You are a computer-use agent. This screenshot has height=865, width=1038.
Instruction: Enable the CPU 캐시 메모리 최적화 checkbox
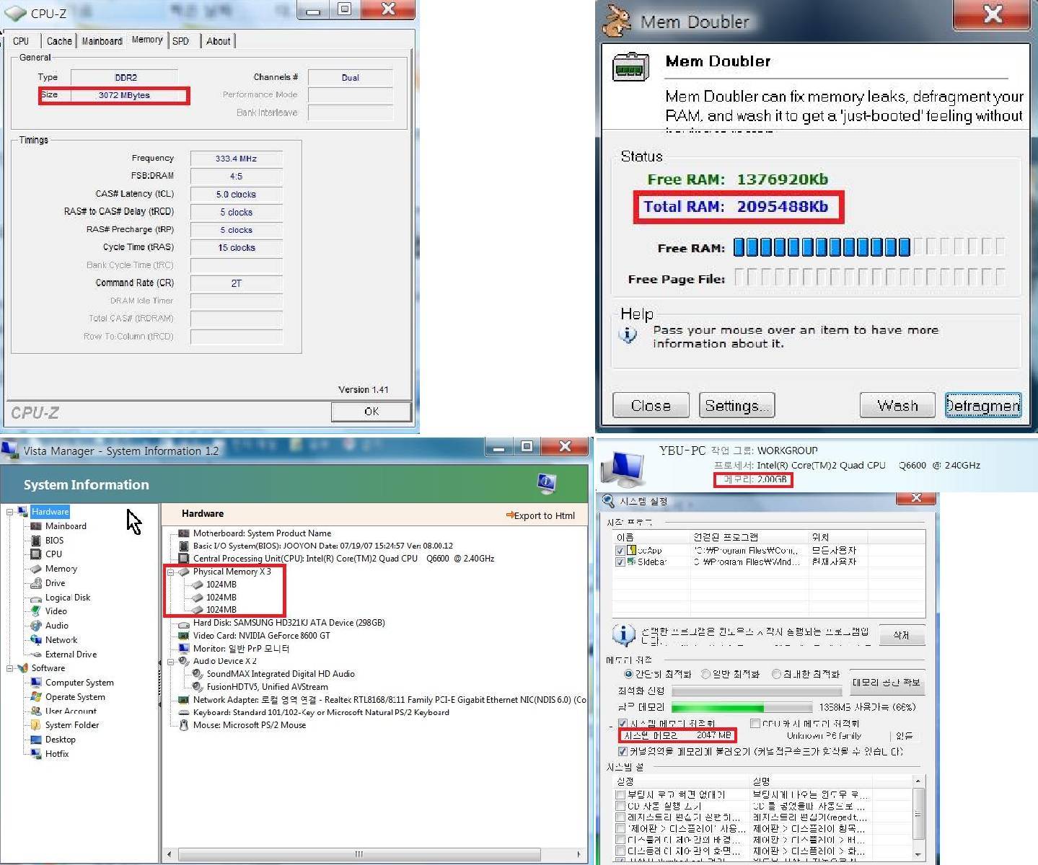(755, 723)
